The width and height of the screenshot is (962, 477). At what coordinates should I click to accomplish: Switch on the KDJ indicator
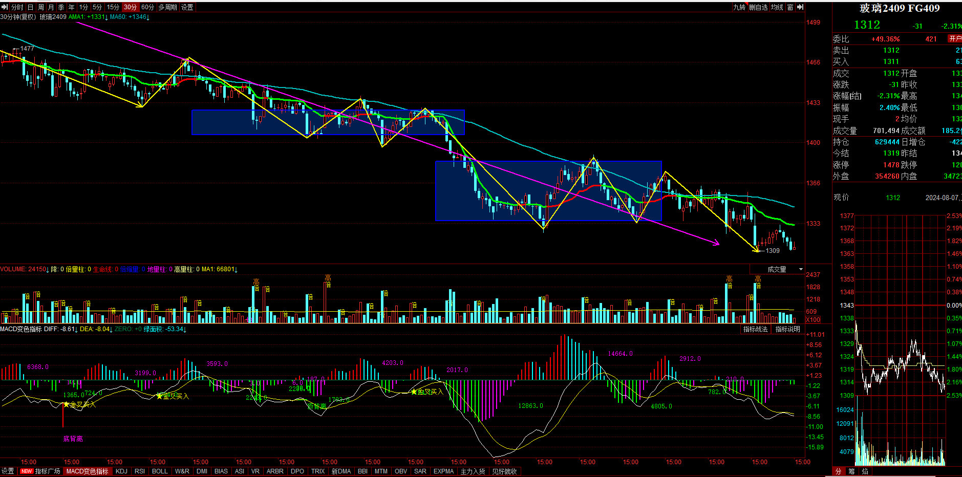point(121,471)
